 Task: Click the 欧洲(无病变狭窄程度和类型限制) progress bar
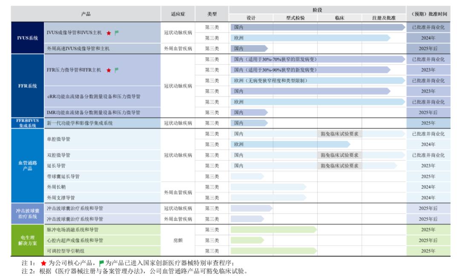coord(317,80)
